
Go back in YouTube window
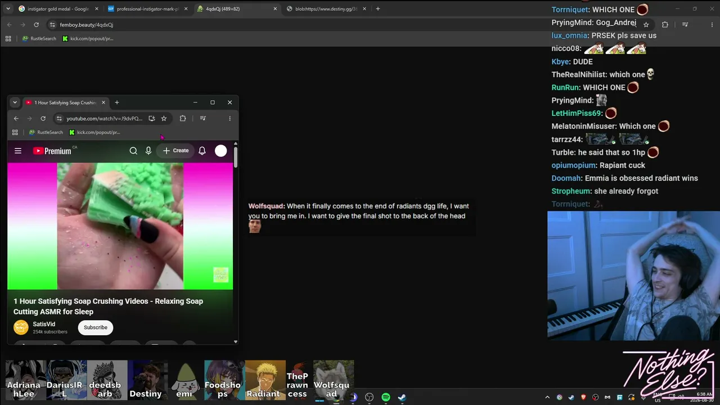click(16, 118)
